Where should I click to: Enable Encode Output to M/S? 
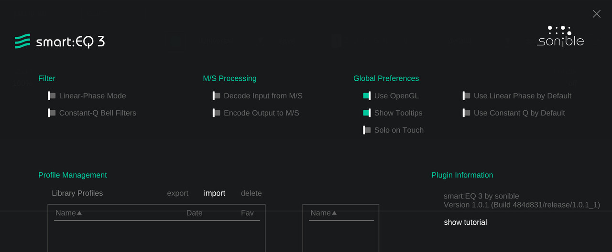217,113
